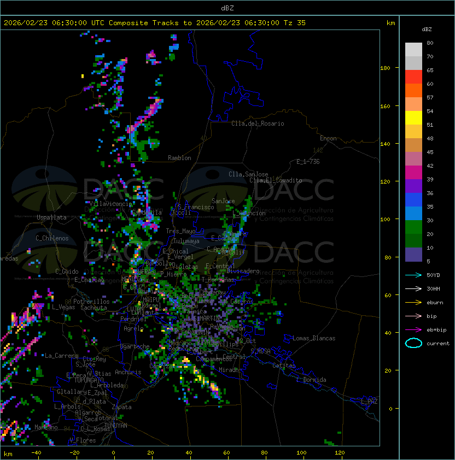455x460 pixels.
Task: Select the '50YD' legend label
Action: pyautogui.click(x=433, y=275)
